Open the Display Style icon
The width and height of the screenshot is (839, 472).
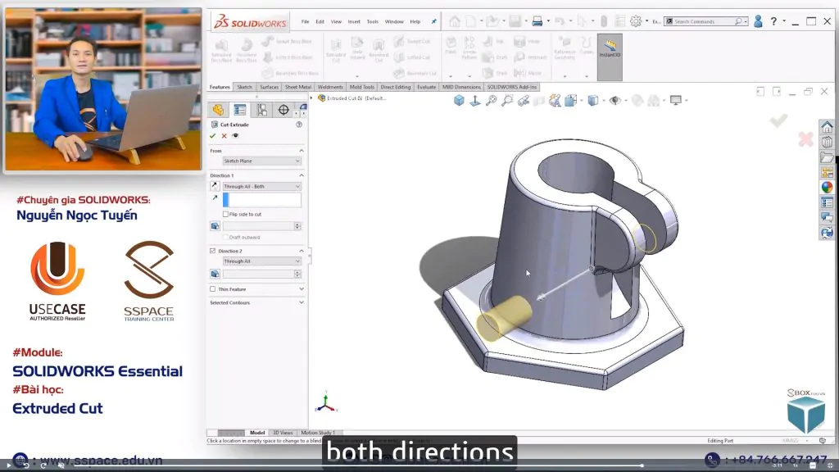coord(593,100)
